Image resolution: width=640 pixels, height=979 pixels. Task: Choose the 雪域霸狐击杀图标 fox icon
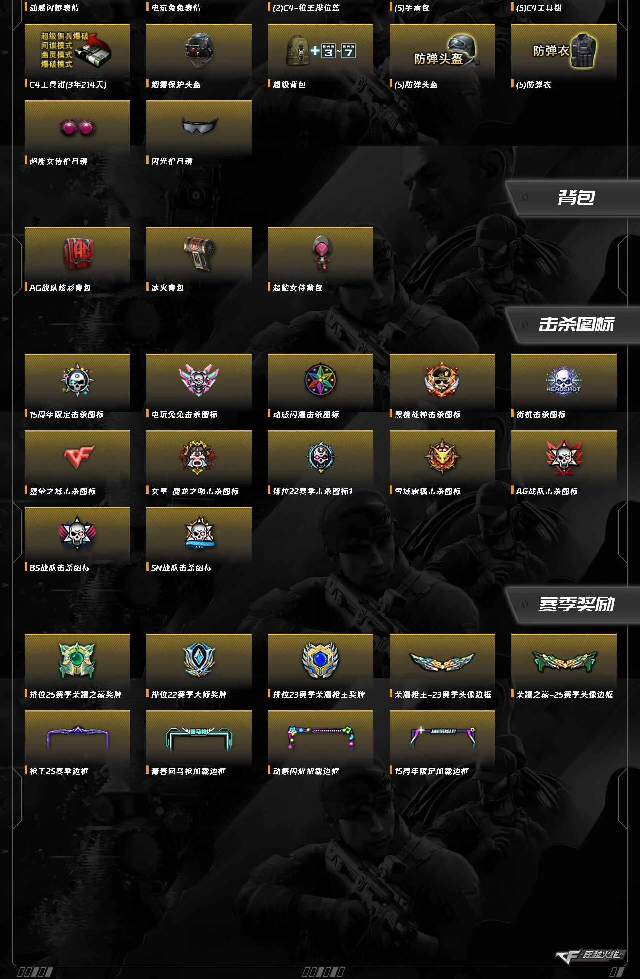point(442,457)
